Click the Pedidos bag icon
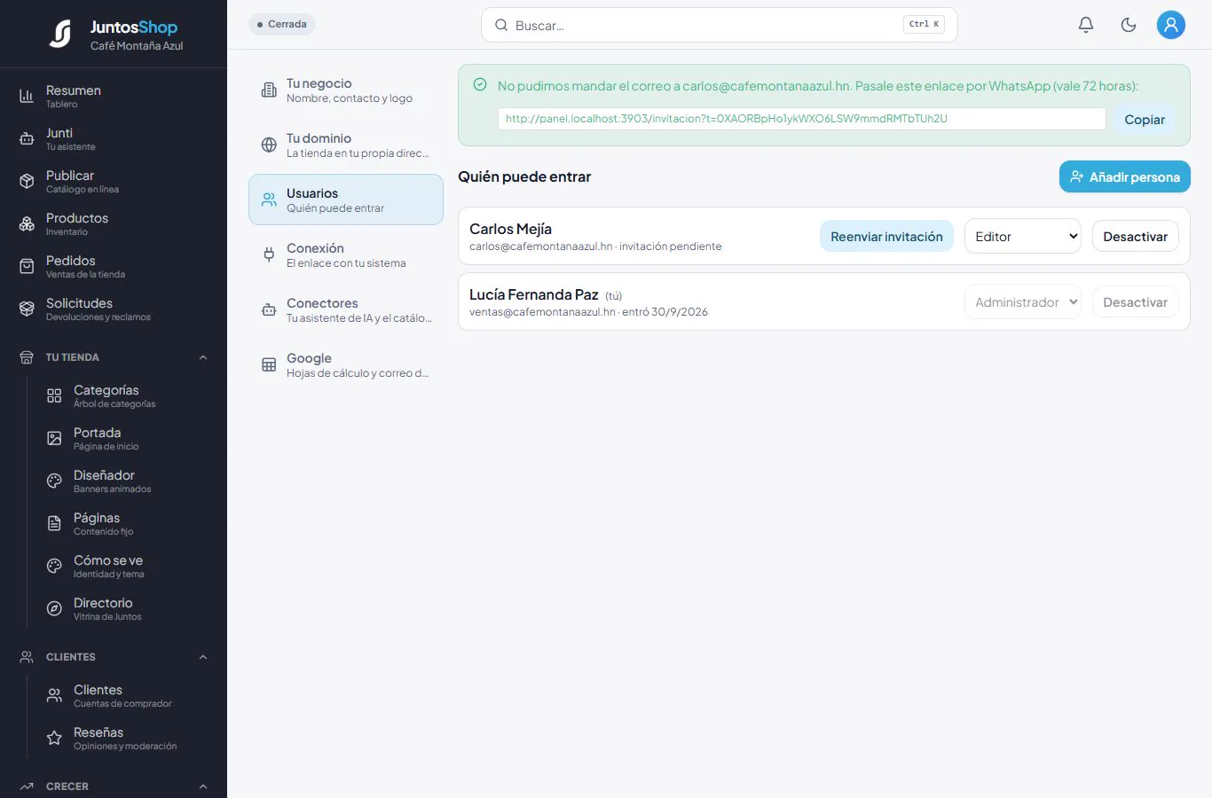Image resolution: width=1212 pixels, height=798 pixels. tap(27, 266)
